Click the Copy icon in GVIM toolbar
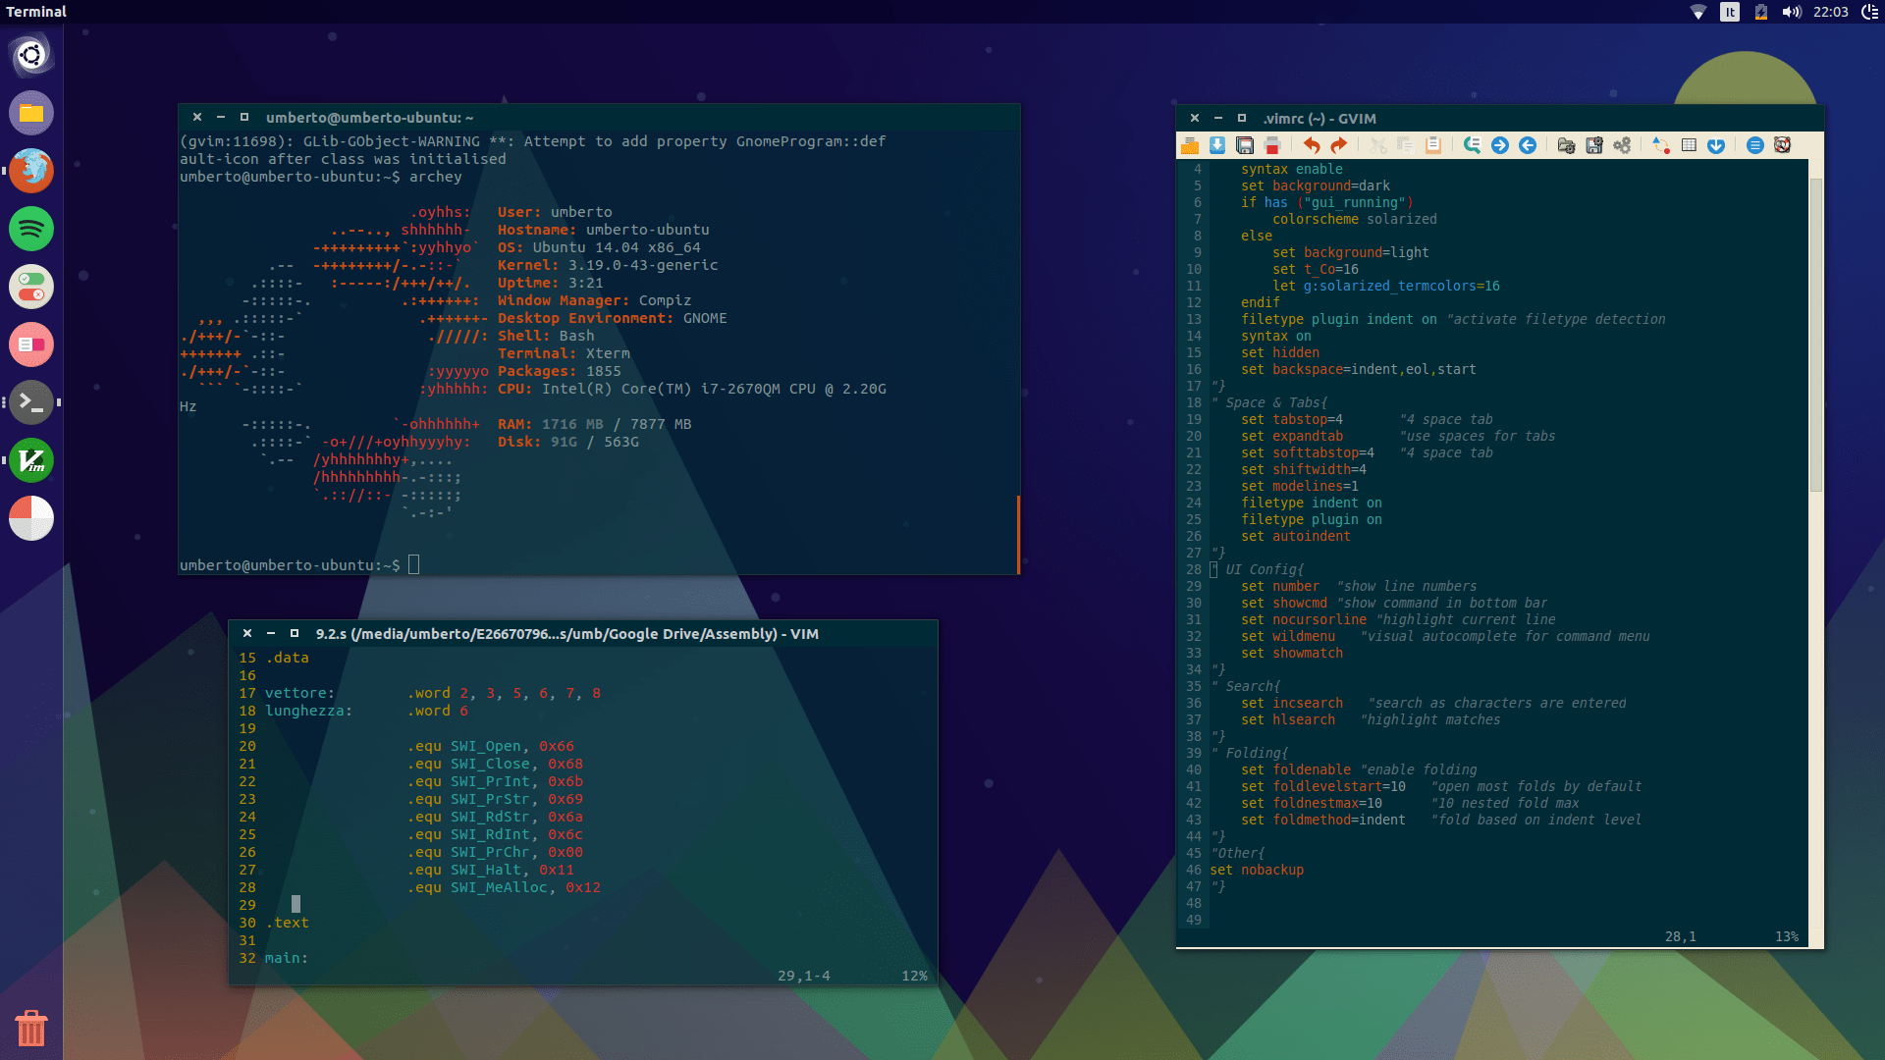The height and width of the screenshot is (1060, 1885). [1406, 145]
